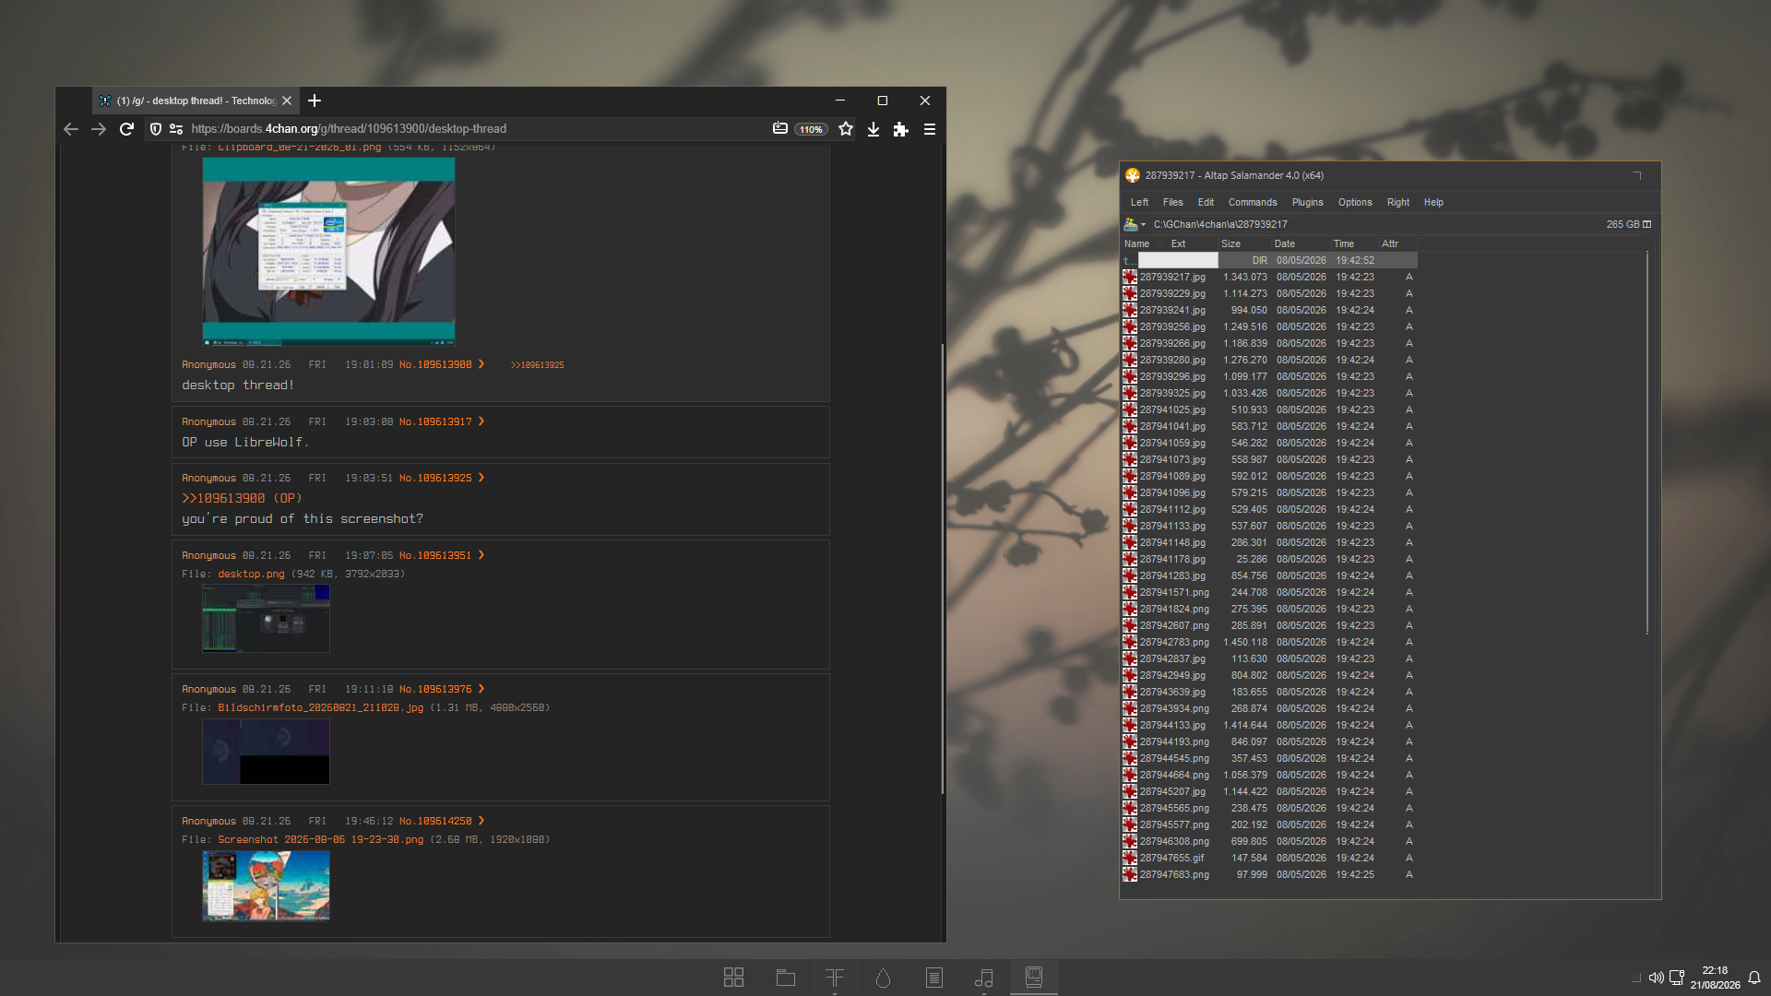The width and height of the screenshot is (1771, 996).
Task: Open the OP post's anime desktop thumbnail
Action: click(x=328, y=251)
